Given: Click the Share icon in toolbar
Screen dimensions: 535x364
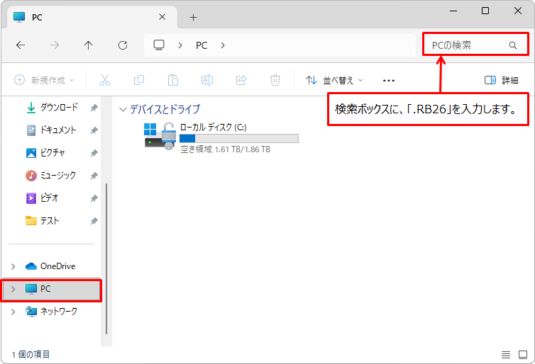Looking at the screenshot, I should (241, 80).
